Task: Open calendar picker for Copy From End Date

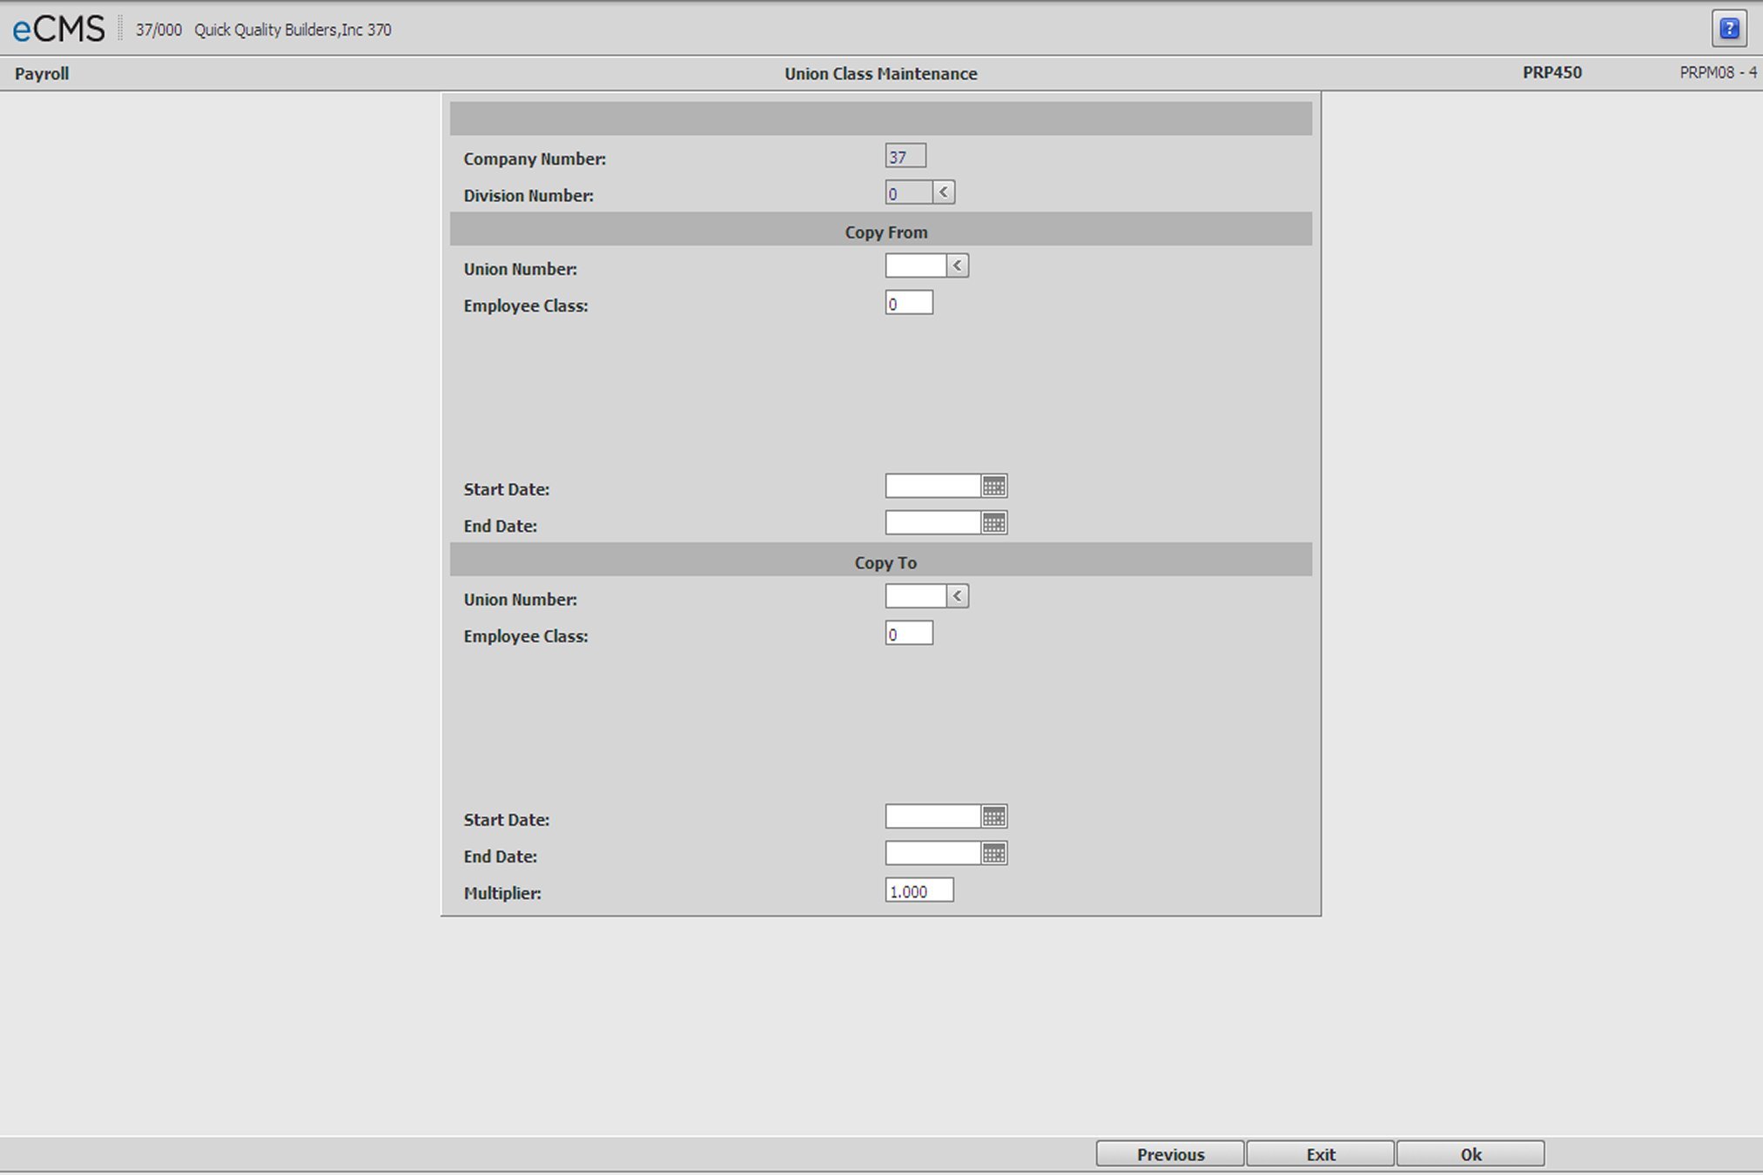Action: tap(993, 523)
